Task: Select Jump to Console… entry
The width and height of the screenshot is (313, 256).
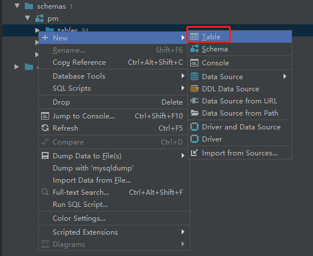Action: pos(113,116)
